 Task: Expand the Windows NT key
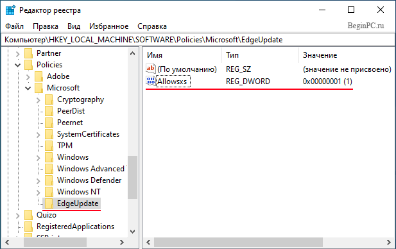point(38,193)
